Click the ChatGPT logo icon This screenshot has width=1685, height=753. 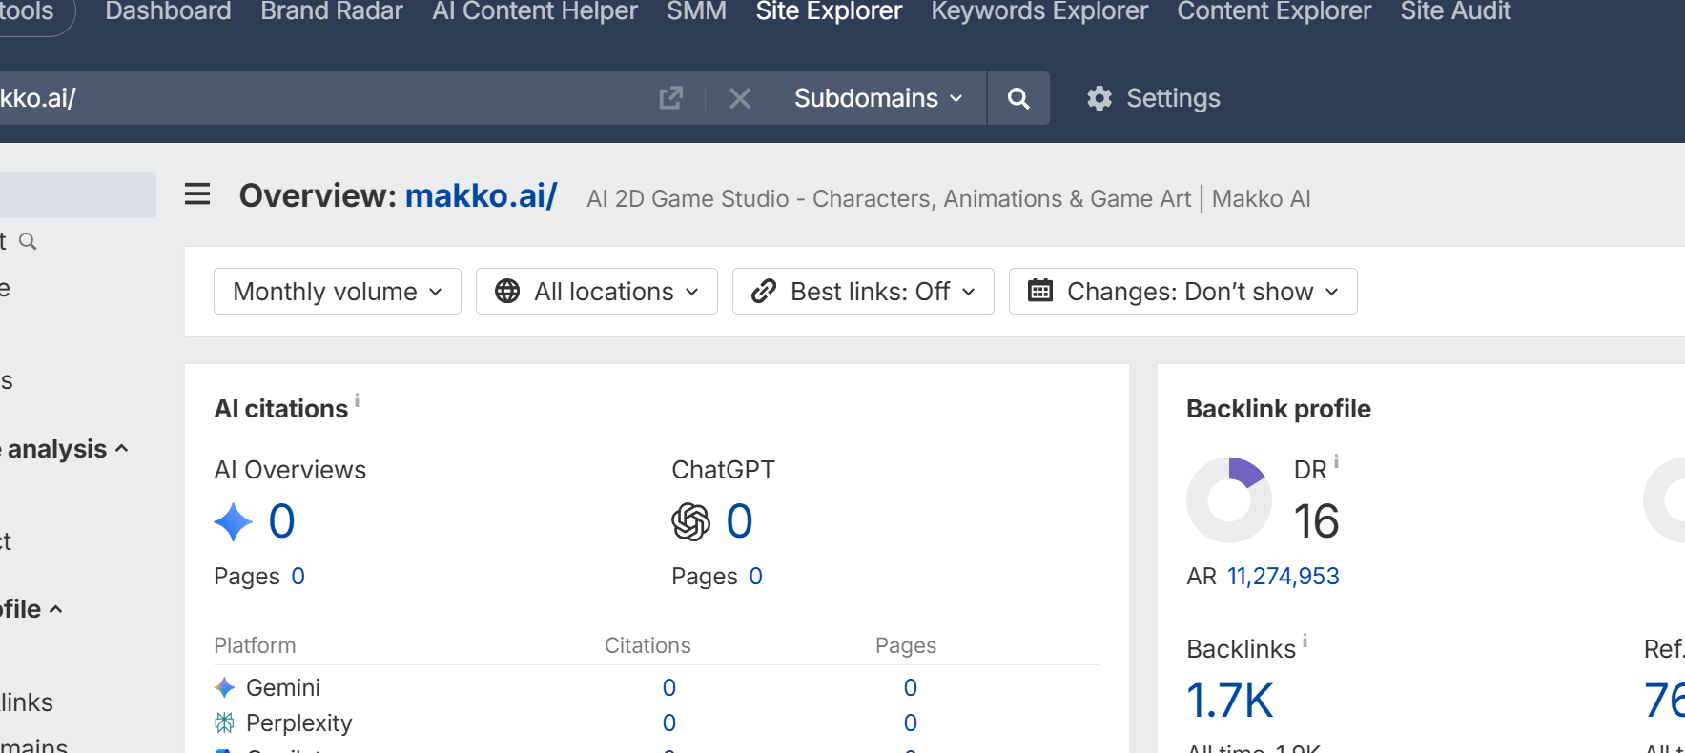click(690, 521)
